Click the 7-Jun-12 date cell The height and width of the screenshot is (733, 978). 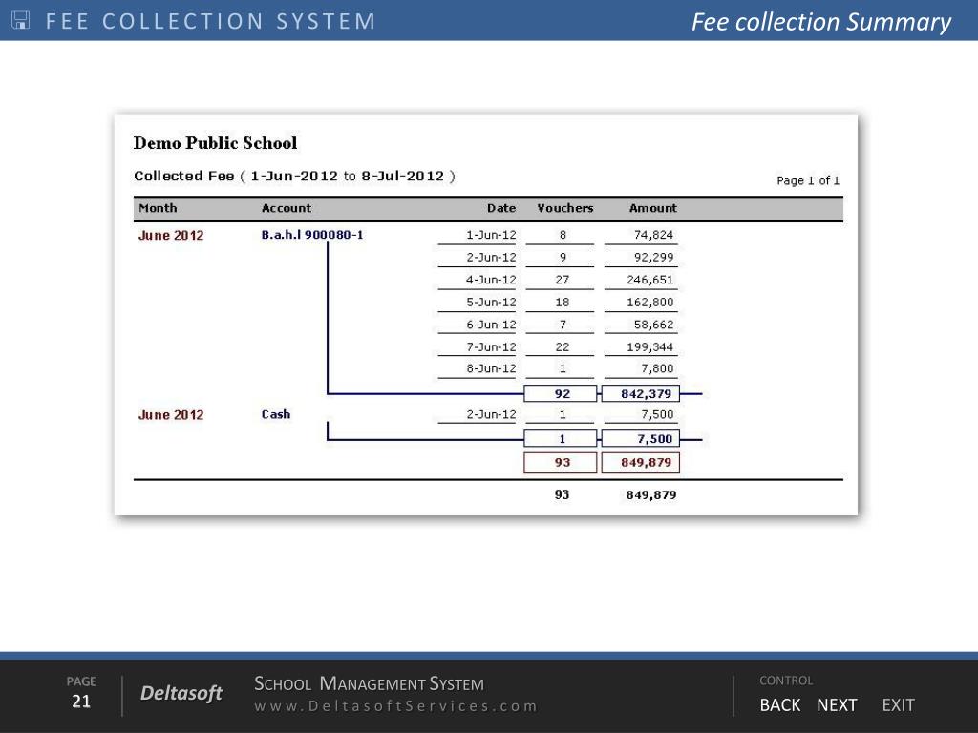(492, 347)
